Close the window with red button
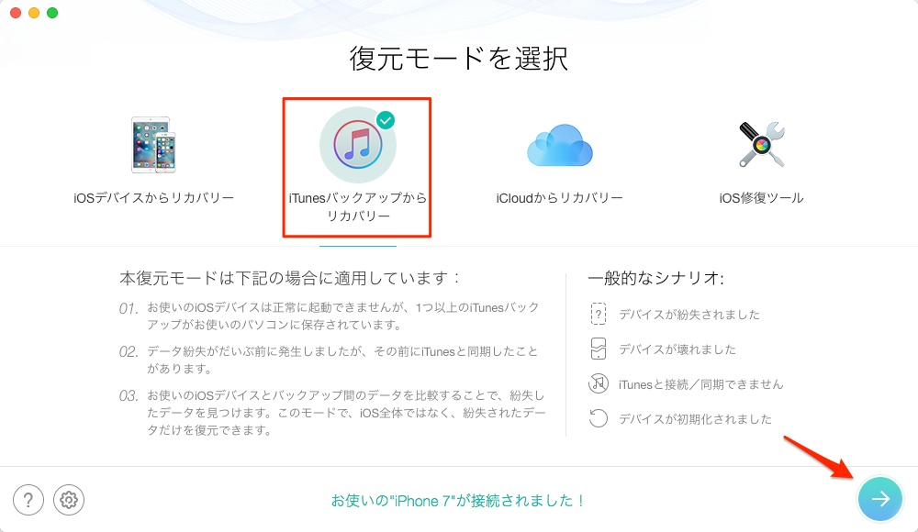This screenshot has height=532, width=918. (x=16, y=13)
